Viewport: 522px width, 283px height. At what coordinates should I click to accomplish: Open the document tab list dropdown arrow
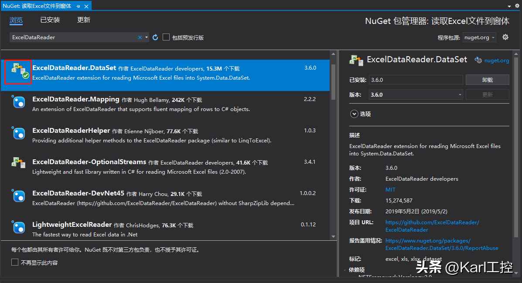click(509, 6)
